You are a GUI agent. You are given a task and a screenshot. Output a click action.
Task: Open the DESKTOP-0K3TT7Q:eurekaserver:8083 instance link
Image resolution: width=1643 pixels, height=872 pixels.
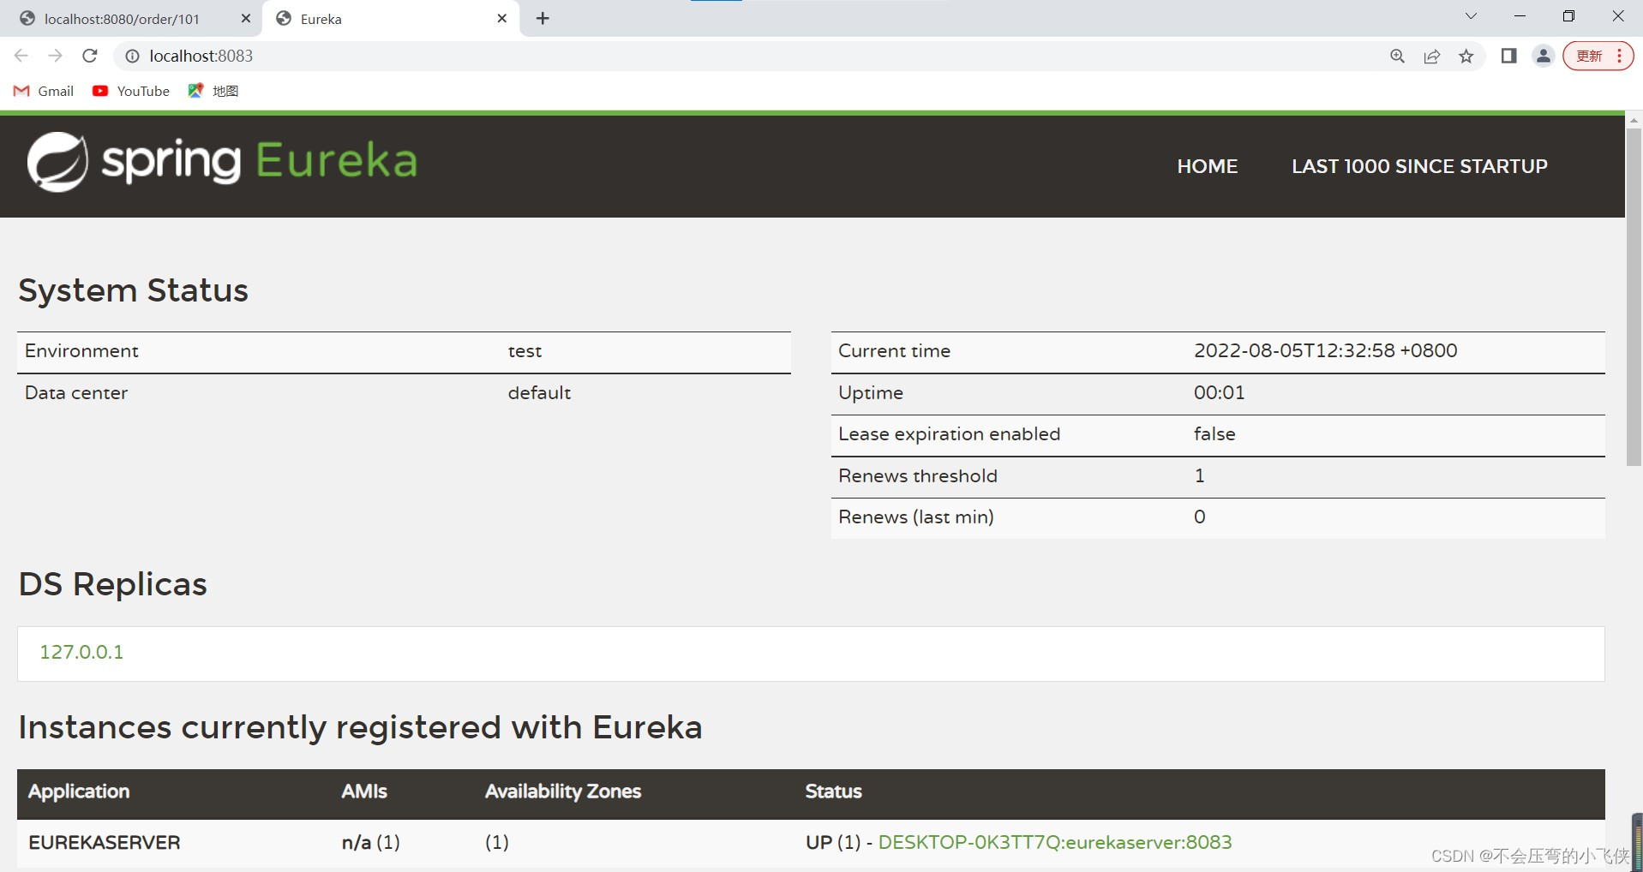pyautogui.click(x=1055, y=842)
